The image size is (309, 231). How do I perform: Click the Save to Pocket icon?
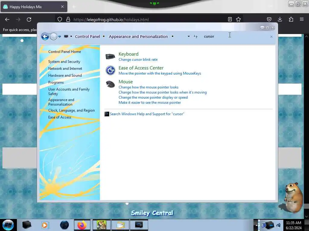(269, 19)
